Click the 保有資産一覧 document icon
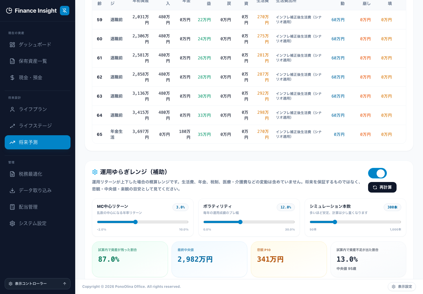Image resolution: width=423 pixels, height=294 pixels. coord(12,61)
